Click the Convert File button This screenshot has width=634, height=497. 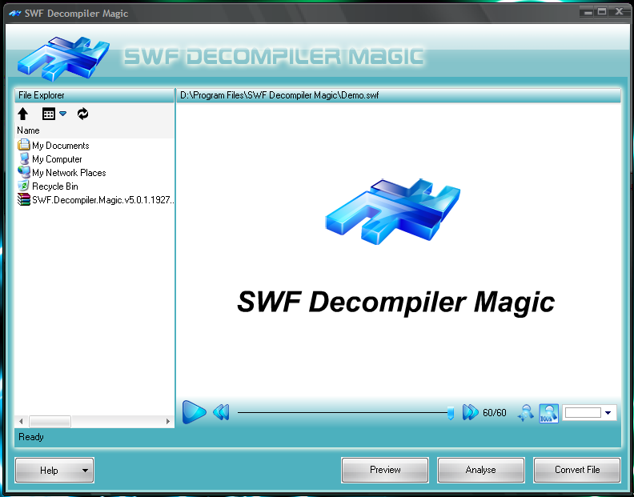pos(577,470)
